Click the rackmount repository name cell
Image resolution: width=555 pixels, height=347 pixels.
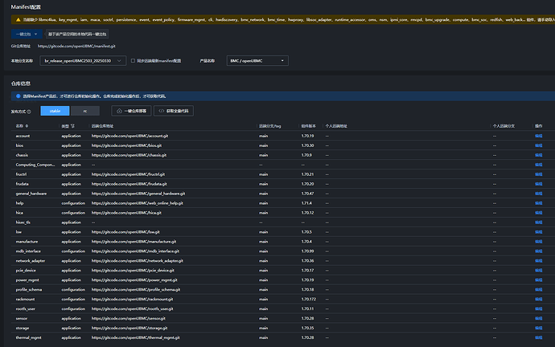[x=25, y=299]
